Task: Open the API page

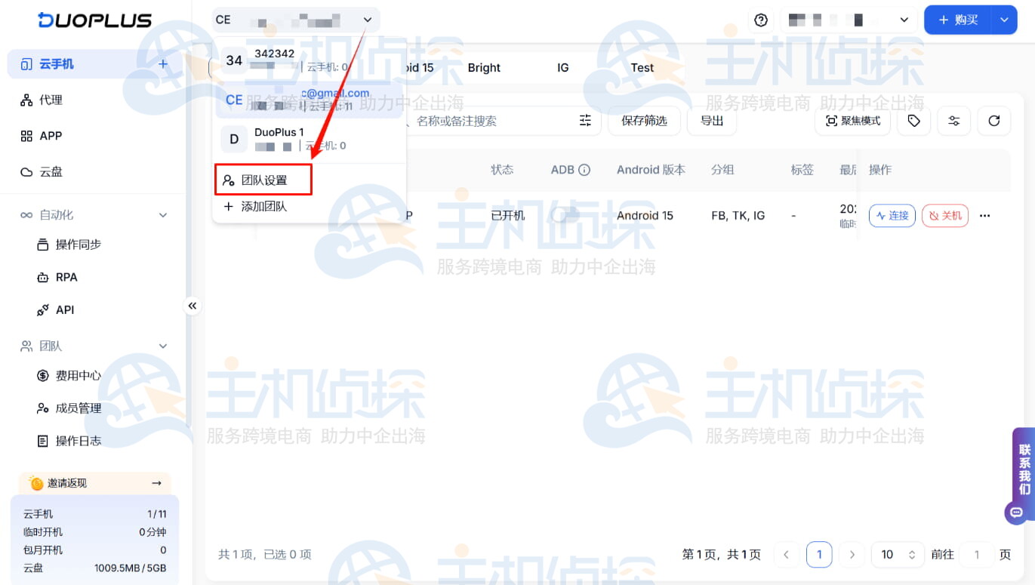Action: coord(63,309)
